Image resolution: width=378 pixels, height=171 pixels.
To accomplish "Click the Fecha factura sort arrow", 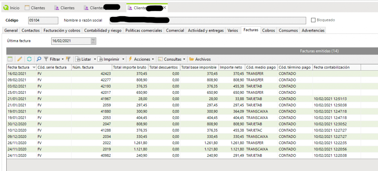I will click(x=34, y=68).
